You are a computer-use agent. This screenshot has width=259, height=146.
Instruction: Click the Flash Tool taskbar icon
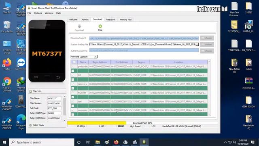point(144,142)
